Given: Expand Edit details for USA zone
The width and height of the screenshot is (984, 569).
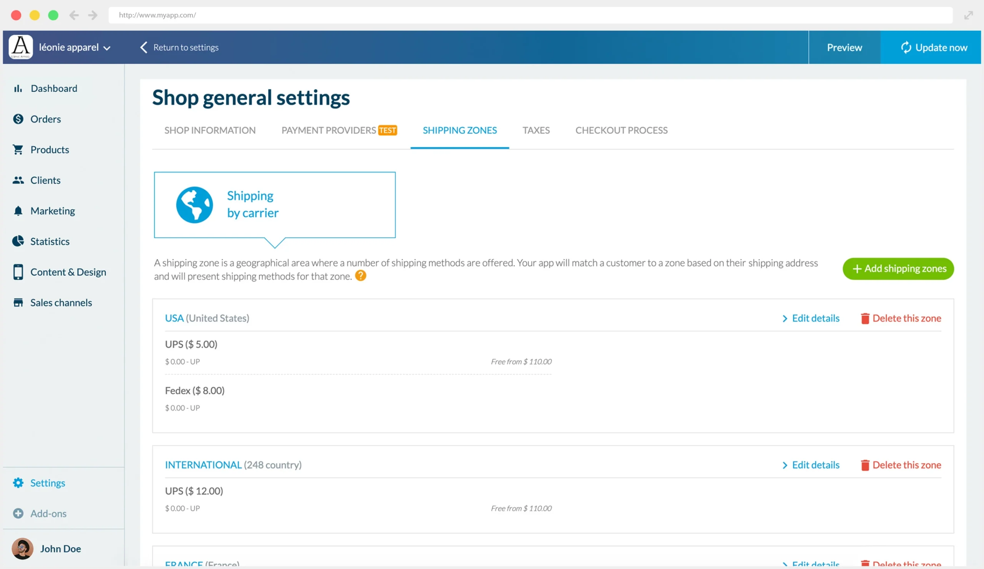Looking at the screenshot, I should (811, 318).
